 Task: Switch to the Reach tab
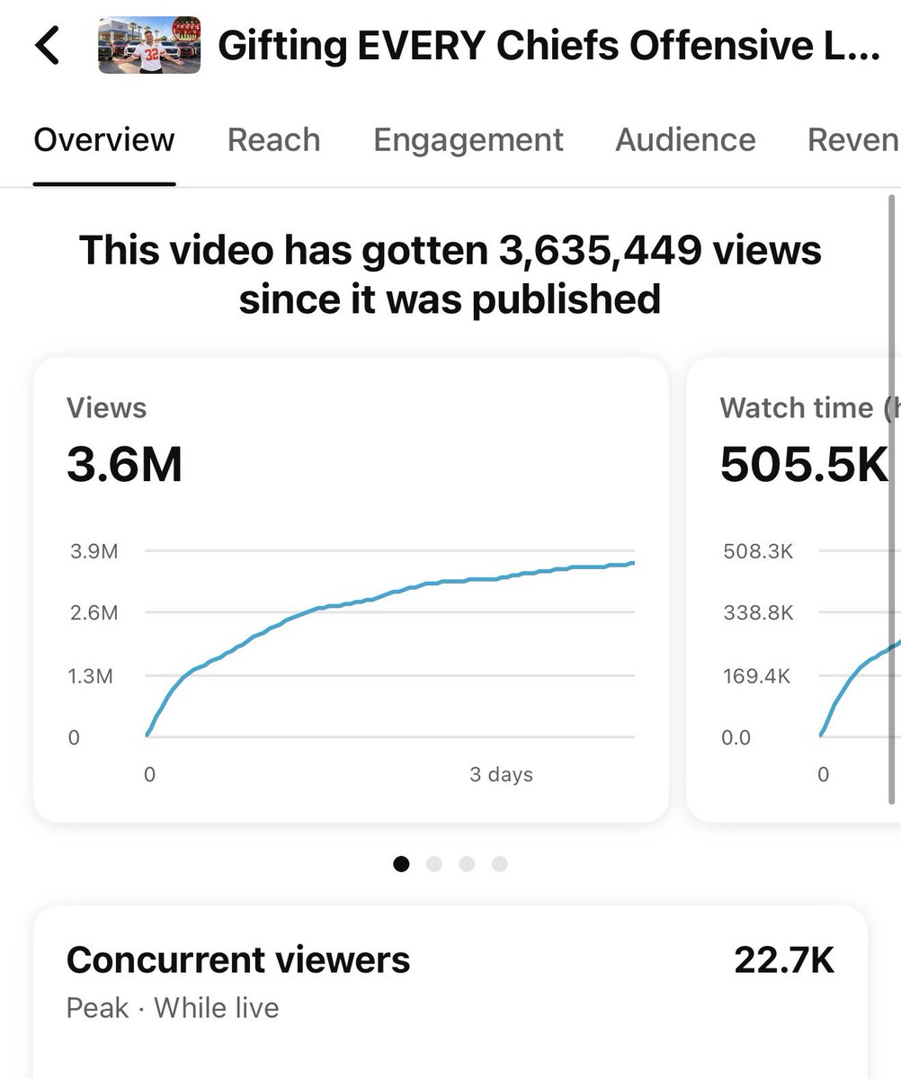pyautogui.click(x=273, y=140)
